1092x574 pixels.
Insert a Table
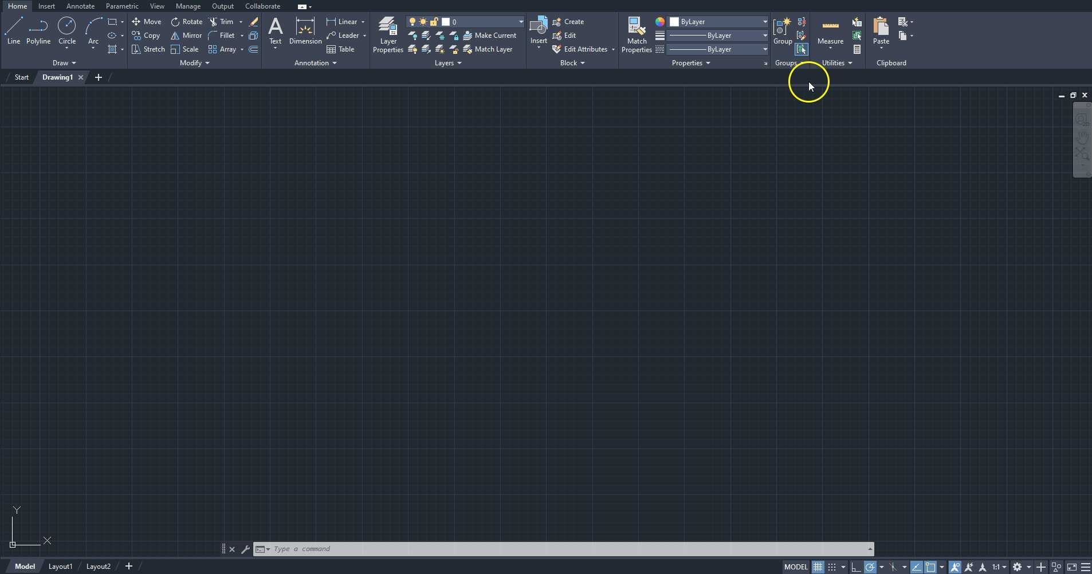point(340,49)
